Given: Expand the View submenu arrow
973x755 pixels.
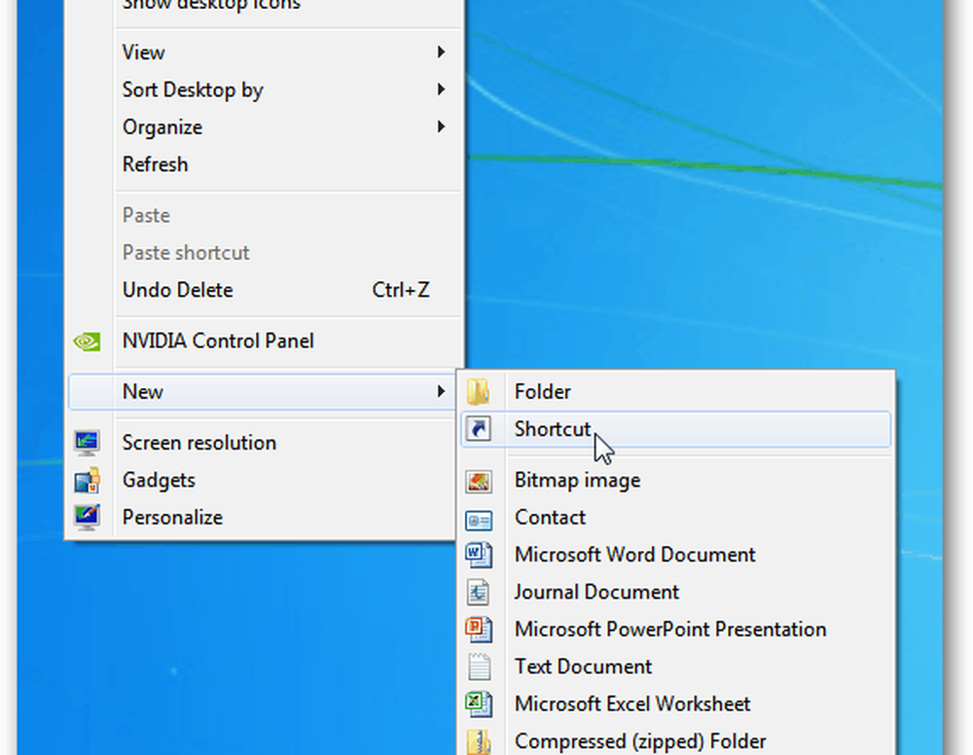Looking at the screenshot, I should [x=441, y=53].
